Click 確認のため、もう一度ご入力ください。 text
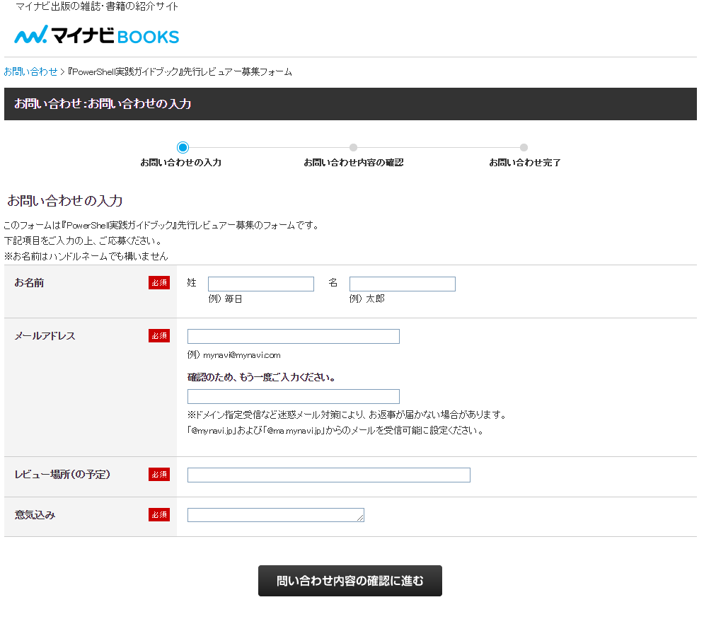716x619 pixels. [x=262, y=378]
